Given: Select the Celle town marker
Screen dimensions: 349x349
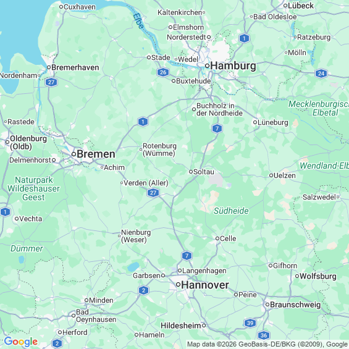Looking at the screenshot, I should (217, 238).
